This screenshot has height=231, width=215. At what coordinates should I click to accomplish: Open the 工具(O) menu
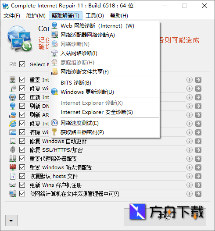[95, 16]
